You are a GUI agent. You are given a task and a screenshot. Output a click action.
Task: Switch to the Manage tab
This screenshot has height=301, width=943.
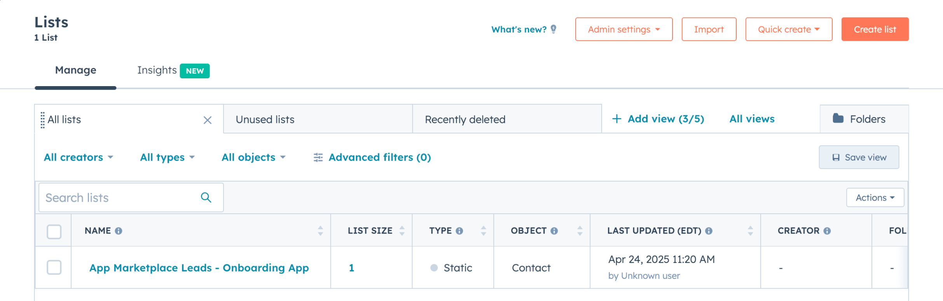point(75,70)
